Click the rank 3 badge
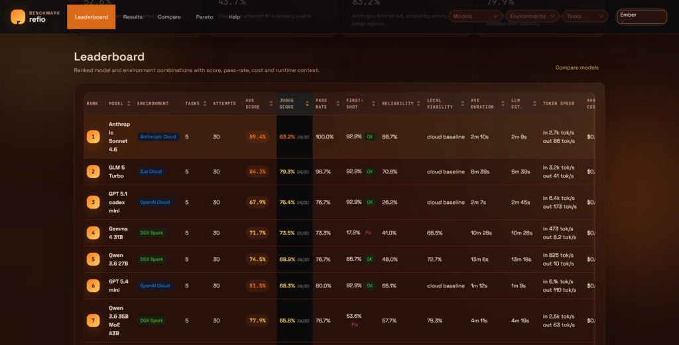The image size is (679, 345). (x=93, y=202)
